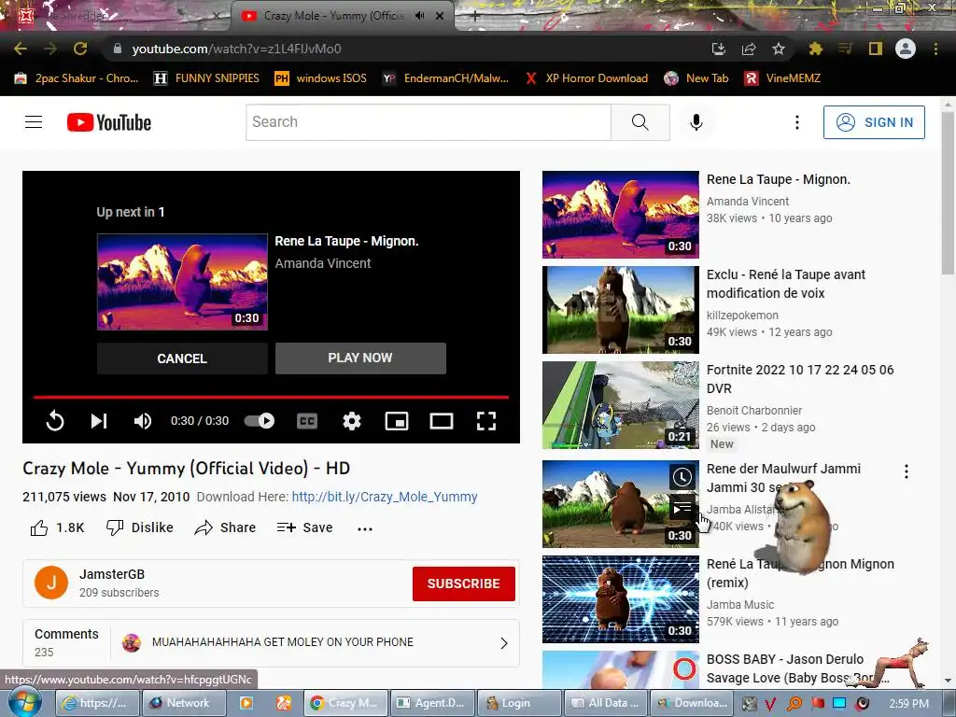Go back in browser history

click(x=21, y=49)
